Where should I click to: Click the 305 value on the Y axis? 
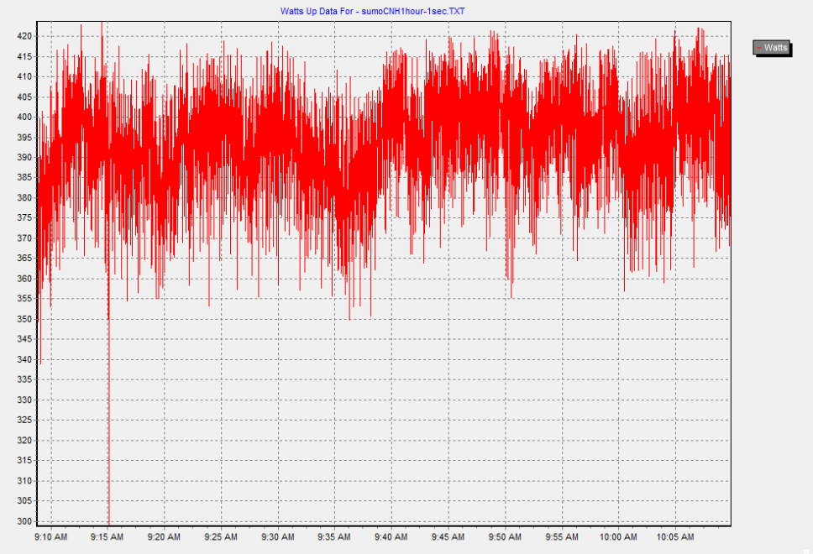(x=24, y=501)
